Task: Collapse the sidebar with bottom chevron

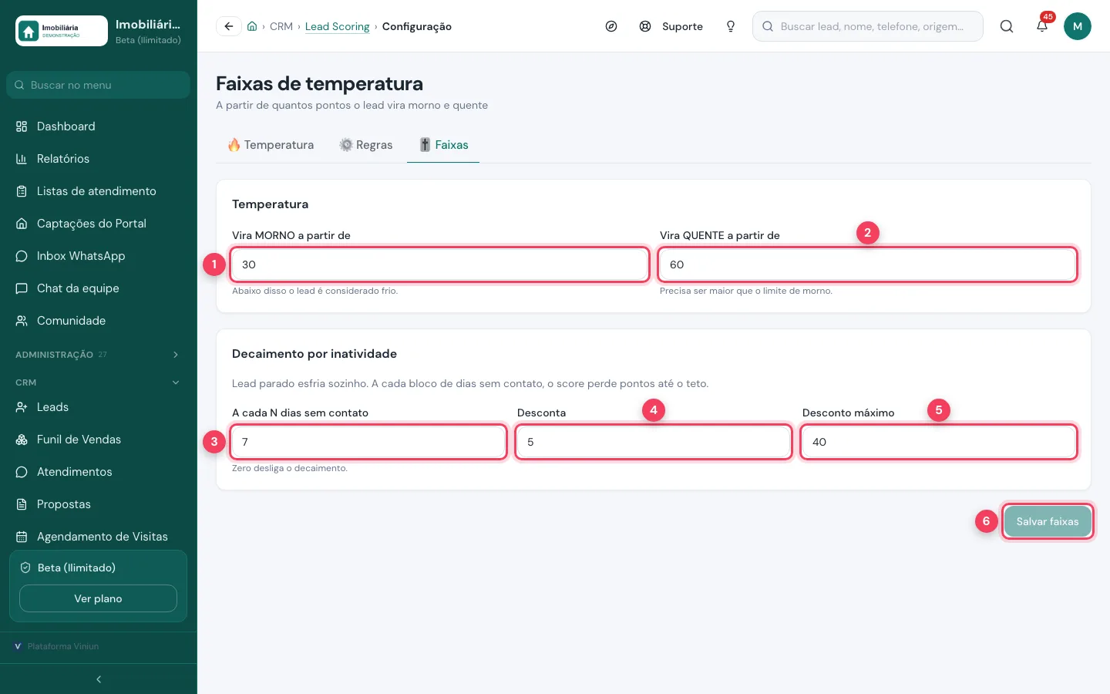Action: coord(99,679)
